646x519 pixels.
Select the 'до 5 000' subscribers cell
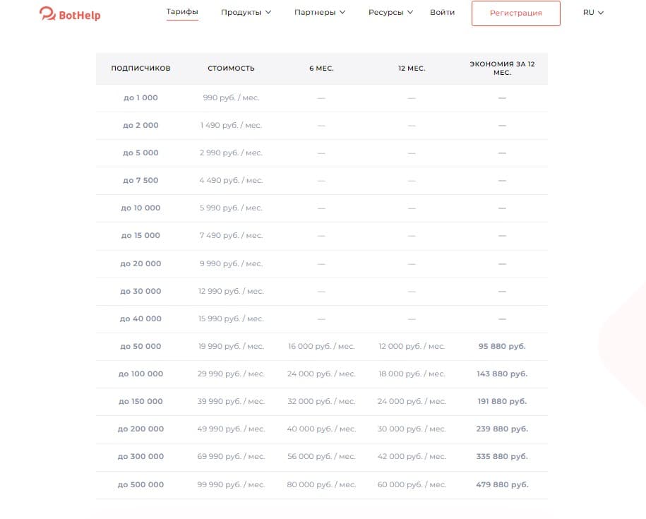tap(141, 153)
